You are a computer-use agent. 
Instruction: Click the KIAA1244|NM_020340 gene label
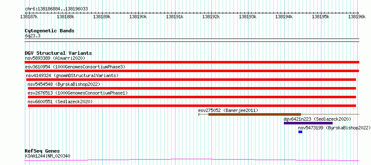(48, 156)
